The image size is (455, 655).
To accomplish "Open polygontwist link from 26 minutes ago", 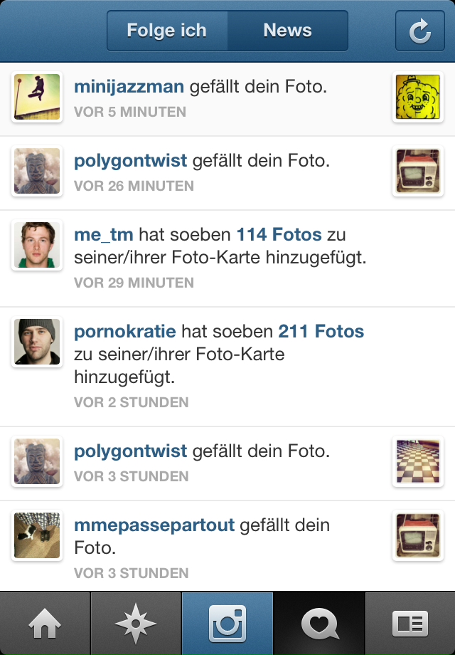I will (x=131, y=161).
